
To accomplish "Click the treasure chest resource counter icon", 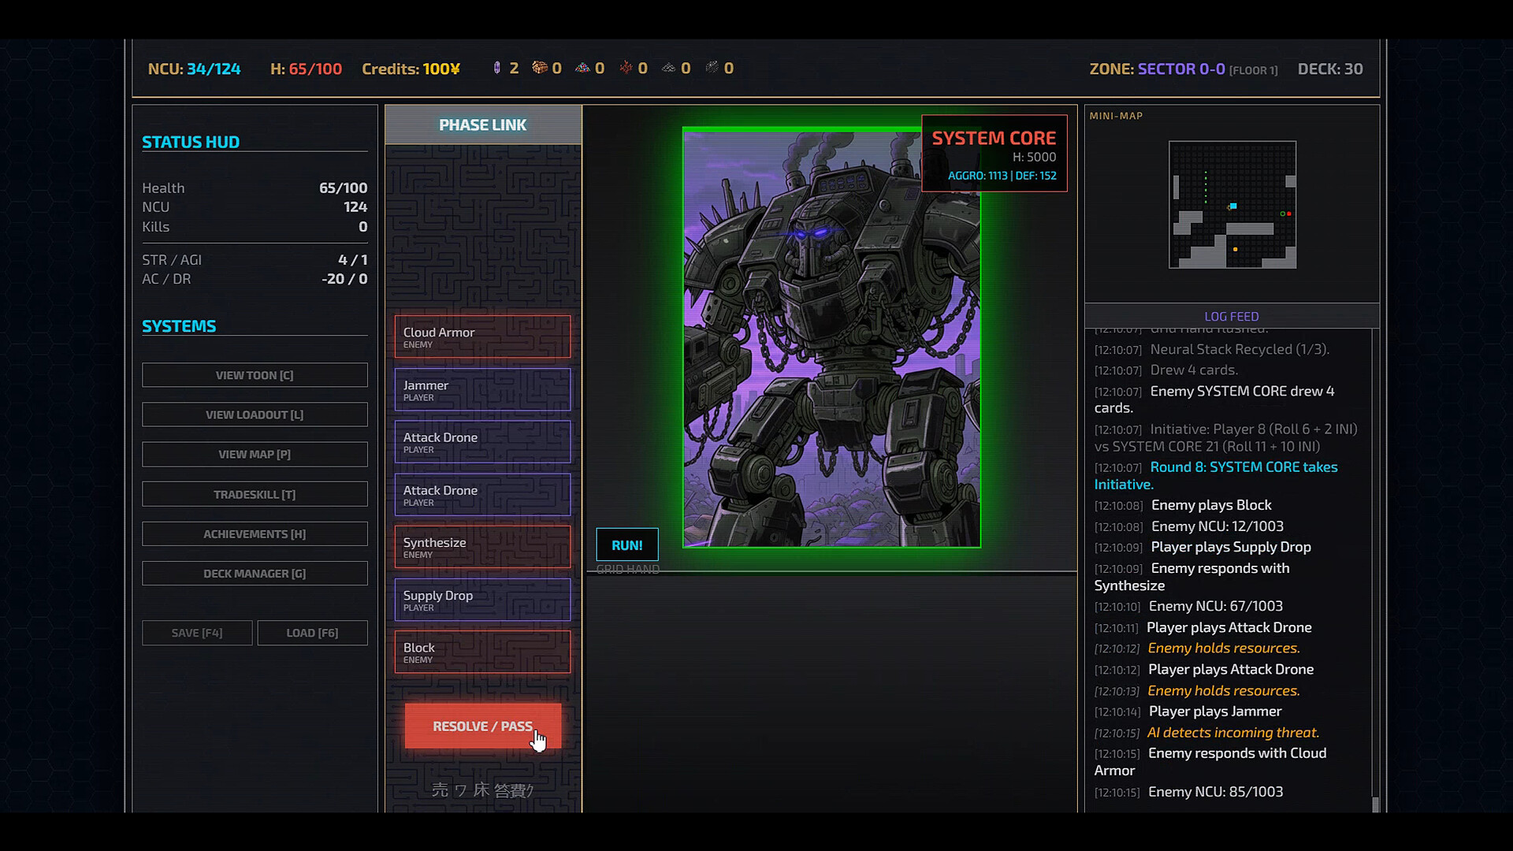I will [x=540, y=68].
